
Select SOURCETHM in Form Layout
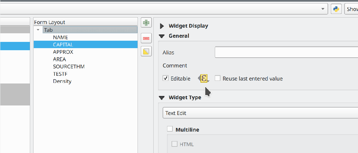coord(69,67)
